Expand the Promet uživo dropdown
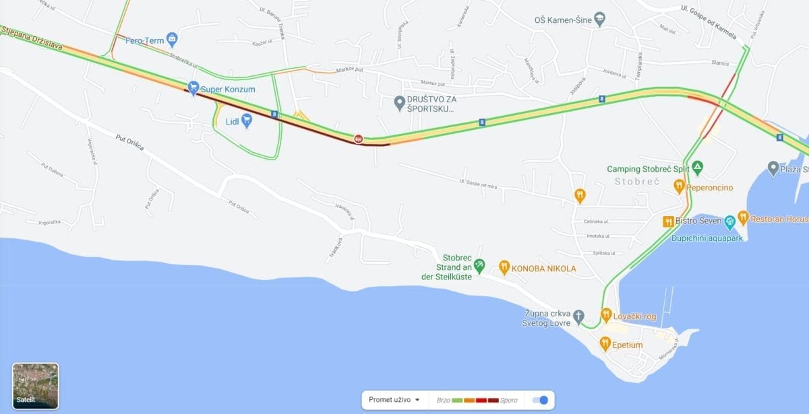This screenshot has width=809, height=414. [394, 400]
